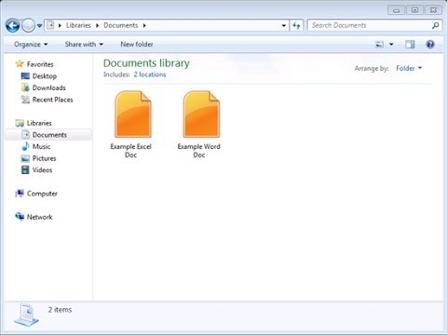Viewport: 447px width, 335px height.
Task: Click the Favorites star icon
Action: 20,64
